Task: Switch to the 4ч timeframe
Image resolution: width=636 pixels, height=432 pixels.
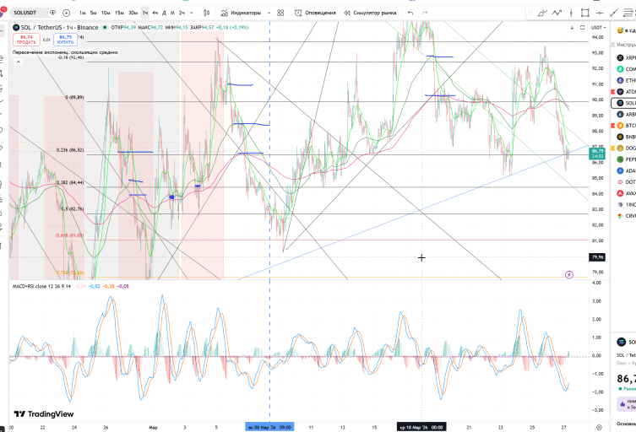Action: [155, 13]
